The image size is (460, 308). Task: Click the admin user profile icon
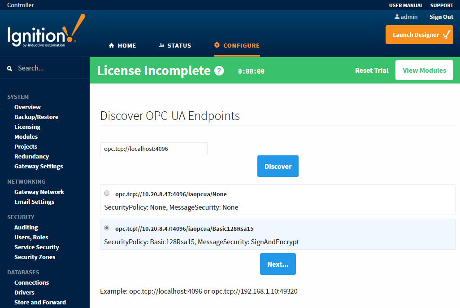tap(397, 17)
